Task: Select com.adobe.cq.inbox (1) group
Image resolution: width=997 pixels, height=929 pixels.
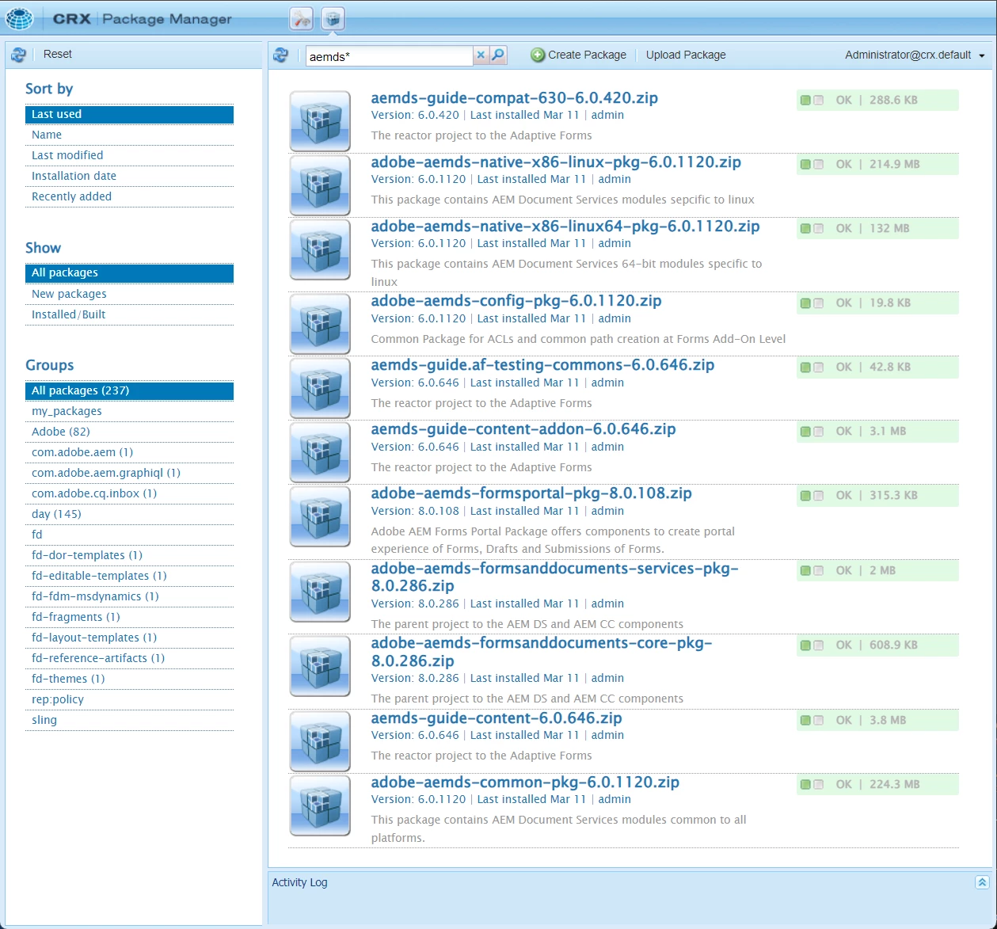Action: [129, 493]
